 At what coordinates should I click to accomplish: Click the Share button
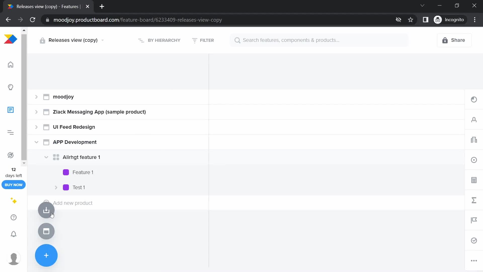pos(454,40)
